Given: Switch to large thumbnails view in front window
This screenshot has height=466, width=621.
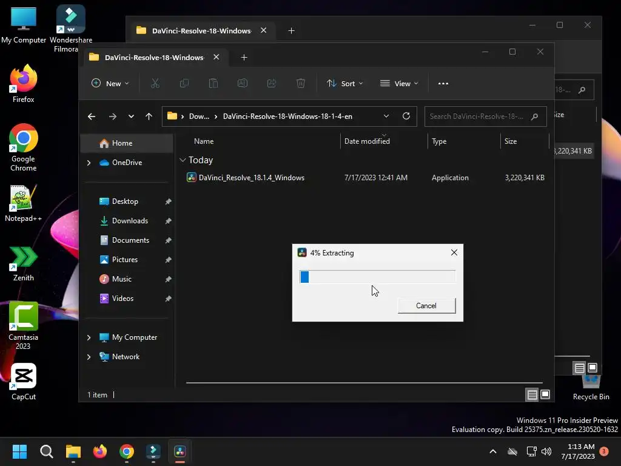Looking at the screenshot, I should point(545,394).
